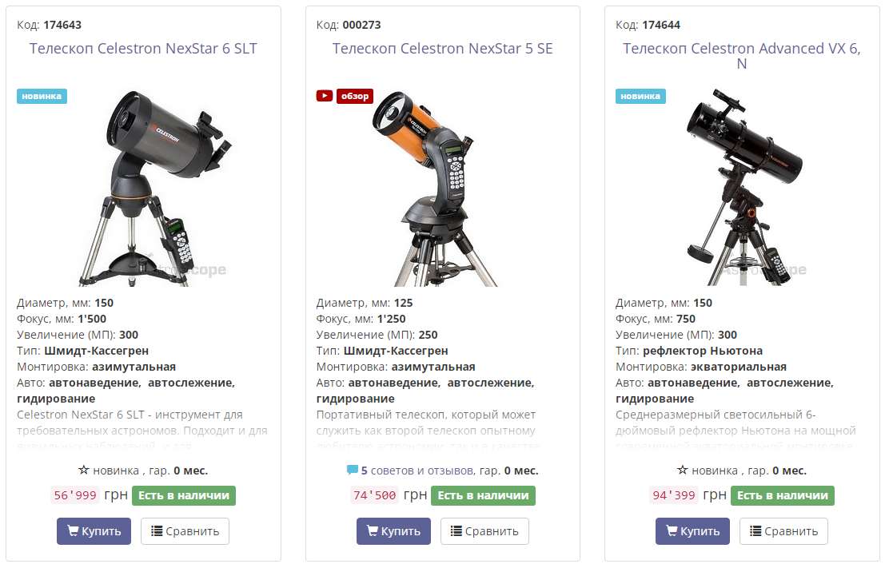Buy the NexStar 6 SLT telescope

click(94, 530)
